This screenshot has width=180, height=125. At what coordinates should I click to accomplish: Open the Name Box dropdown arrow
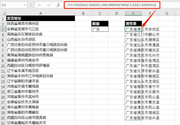[x=25, y=5]
